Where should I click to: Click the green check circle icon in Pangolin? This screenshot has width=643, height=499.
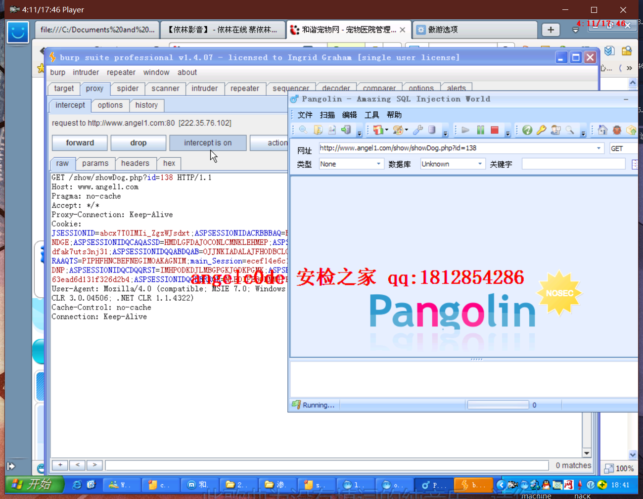[x=527, y=130]
